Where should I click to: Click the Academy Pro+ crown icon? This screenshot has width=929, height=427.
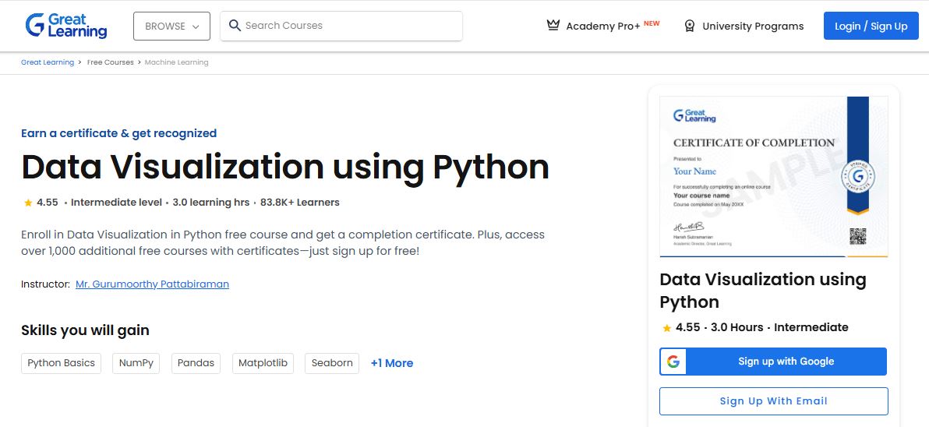point(553,26)
